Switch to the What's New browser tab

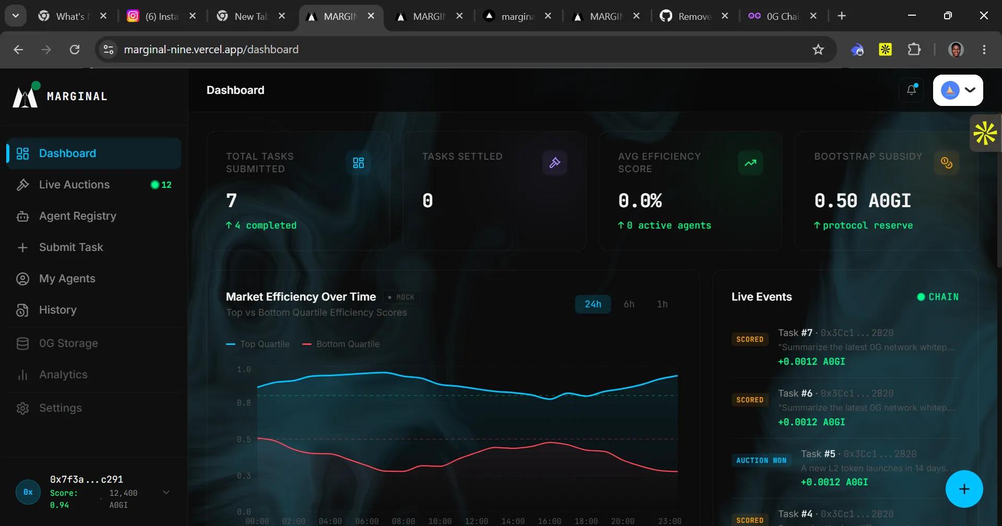(73, 16)
